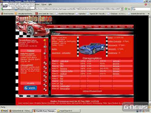Switch to Rumble Race Manager taskbar window
The height and width of the screenshot is (113, 151).
tap(45, 111)
